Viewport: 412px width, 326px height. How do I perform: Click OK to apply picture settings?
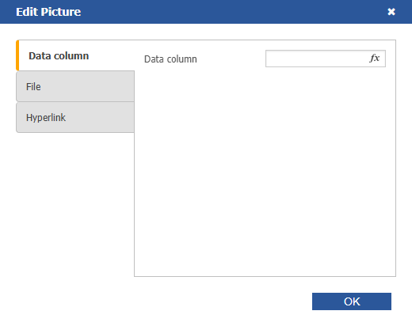[x=352, y=301]
